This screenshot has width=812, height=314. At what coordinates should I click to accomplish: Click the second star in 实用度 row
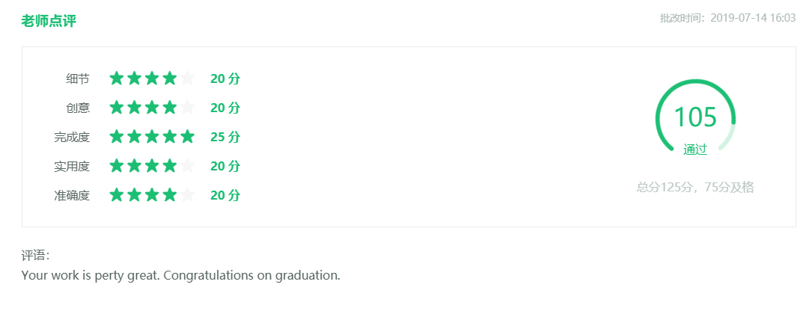(134, 166)
